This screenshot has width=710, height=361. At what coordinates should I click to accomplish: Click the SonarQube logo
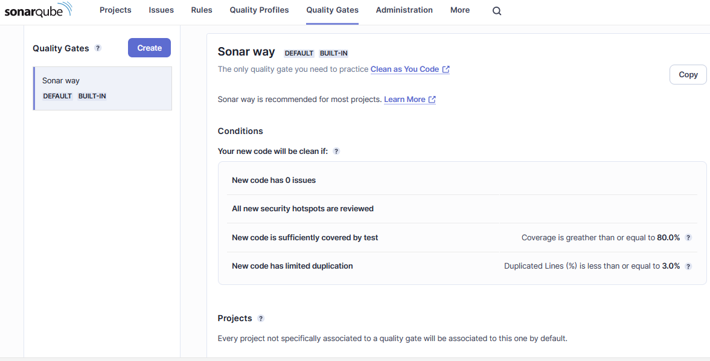[38, 10]
